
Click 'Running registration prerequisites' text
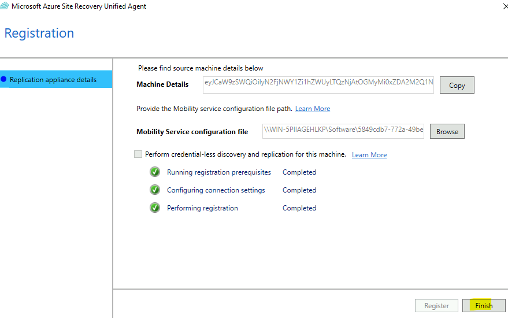coord(219,172)
